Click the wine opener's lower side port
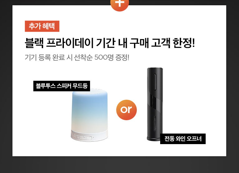This screenshot has height=173, width=239. pyautogui.click(x=155, y=123)
